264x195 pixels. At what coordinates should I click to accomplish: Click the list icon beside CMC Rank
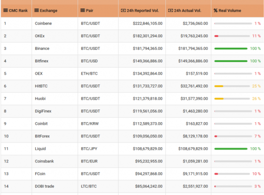coord(5,11)
